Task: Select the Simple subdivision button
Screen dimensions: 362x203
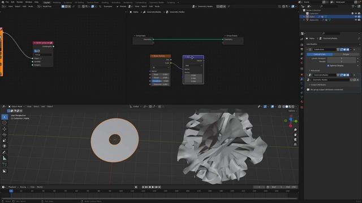Action: coord(346,54)
